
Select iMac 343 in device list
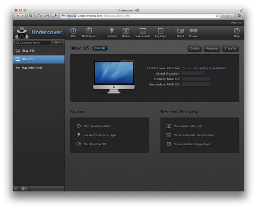tap(39, 51)
